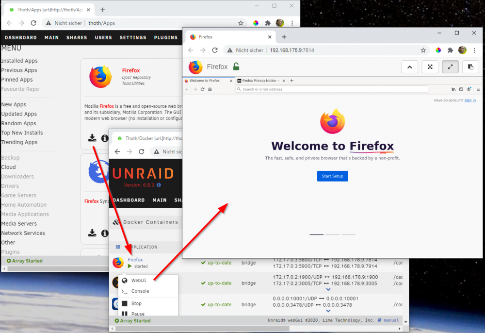Open sidebar icon in embedded Firefox toolbar
The image size is (485, 333).
point(461,89)
